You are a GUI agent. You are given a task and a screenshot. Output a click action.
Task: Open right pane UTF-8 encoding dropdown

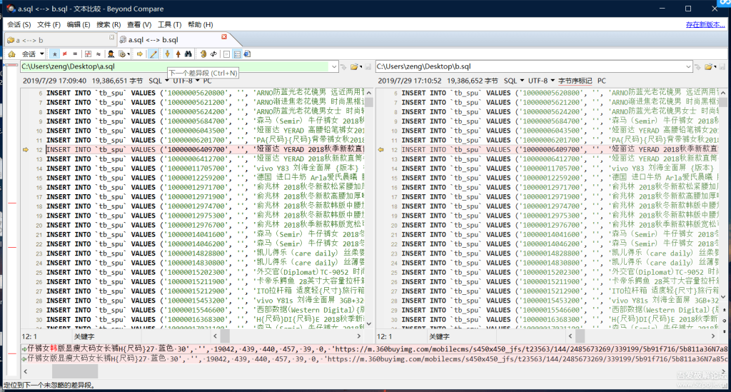[x=541, y=81]
